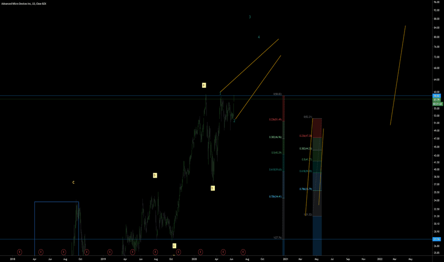The height and width of the screenshot is (262, 444).
Task: Select Elliott wave label 1 at the April 2020 high
Action: [x=220, y=93]
